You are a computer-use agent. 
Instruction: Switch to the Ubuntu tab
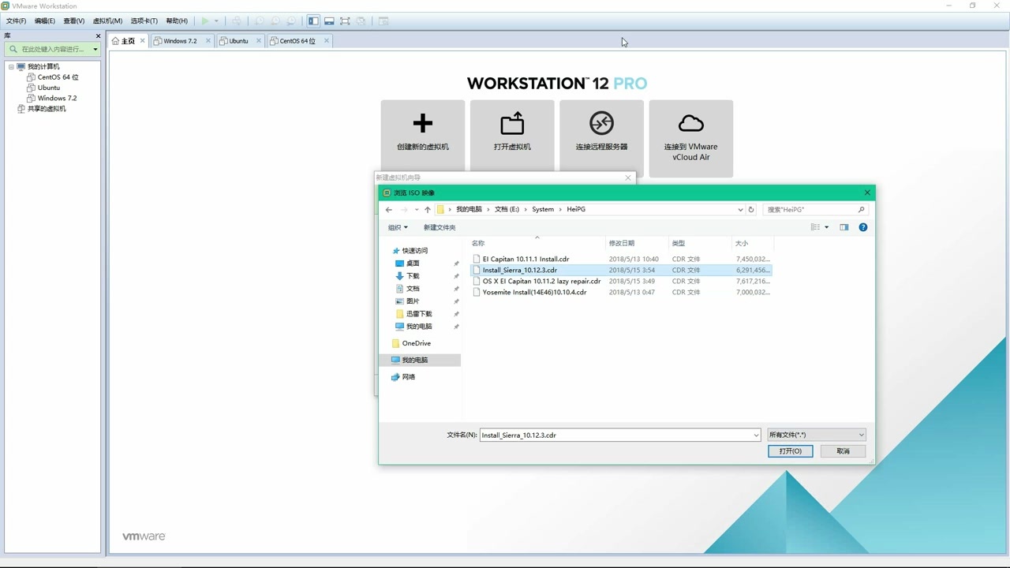point(238,41)
